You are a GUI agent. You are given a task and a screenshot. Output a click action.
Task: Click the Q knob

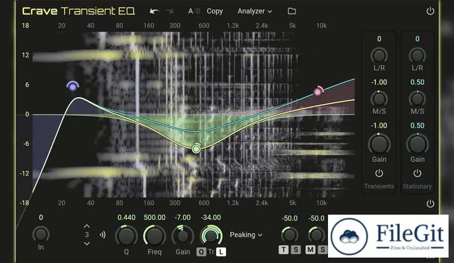click(126, 235)
